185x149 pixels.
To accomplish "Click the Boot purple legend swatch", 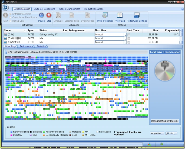I will coord(31,135).
